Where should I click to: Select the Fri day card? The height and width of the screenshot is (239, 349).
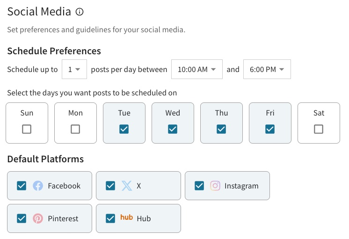click(x=270, y=123)
